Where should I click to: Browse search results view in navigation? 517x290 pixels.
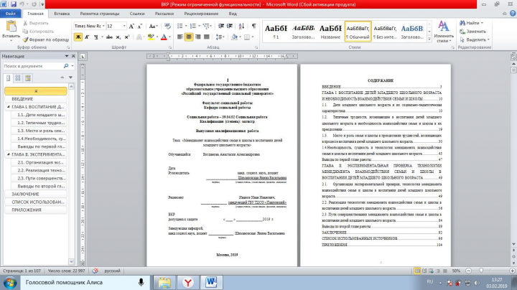[28, 78]
